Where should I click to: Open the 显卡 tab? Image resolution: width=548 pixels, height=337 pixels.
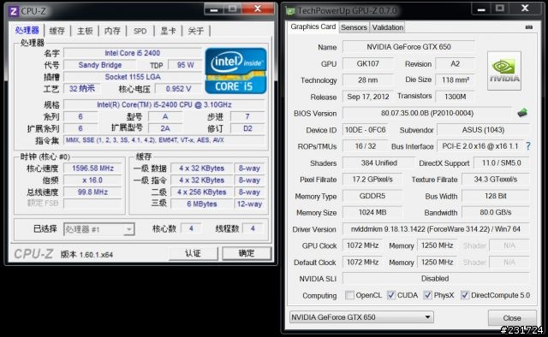click(x=168, y=31)
